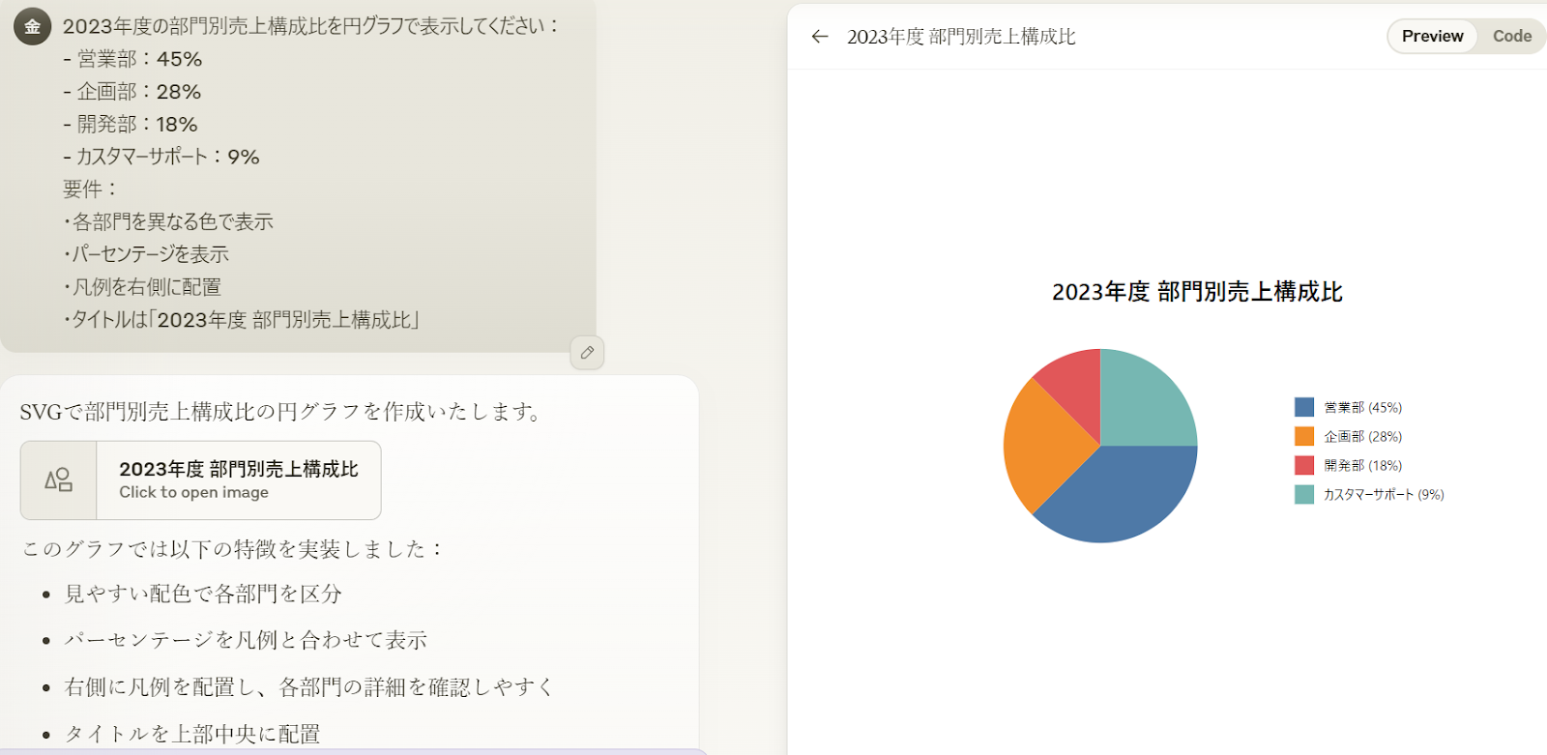1547x755 pixels.
Task: Click the 営業部 (45%) legend label
Action: click(1362, 407)
